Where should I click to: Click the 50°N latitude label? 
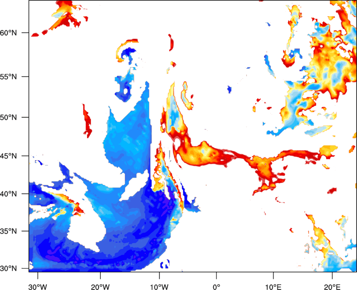tap(8, 117)
